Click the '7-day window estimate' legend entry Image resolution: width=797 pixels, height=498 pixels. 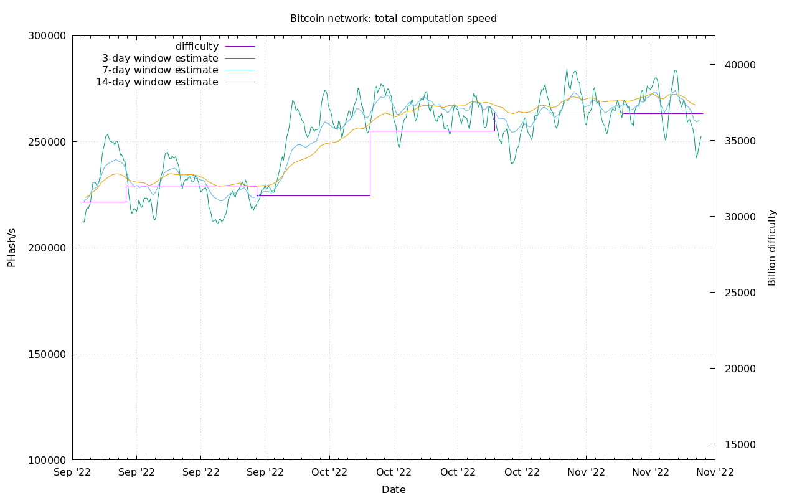[x=160, y=70]
